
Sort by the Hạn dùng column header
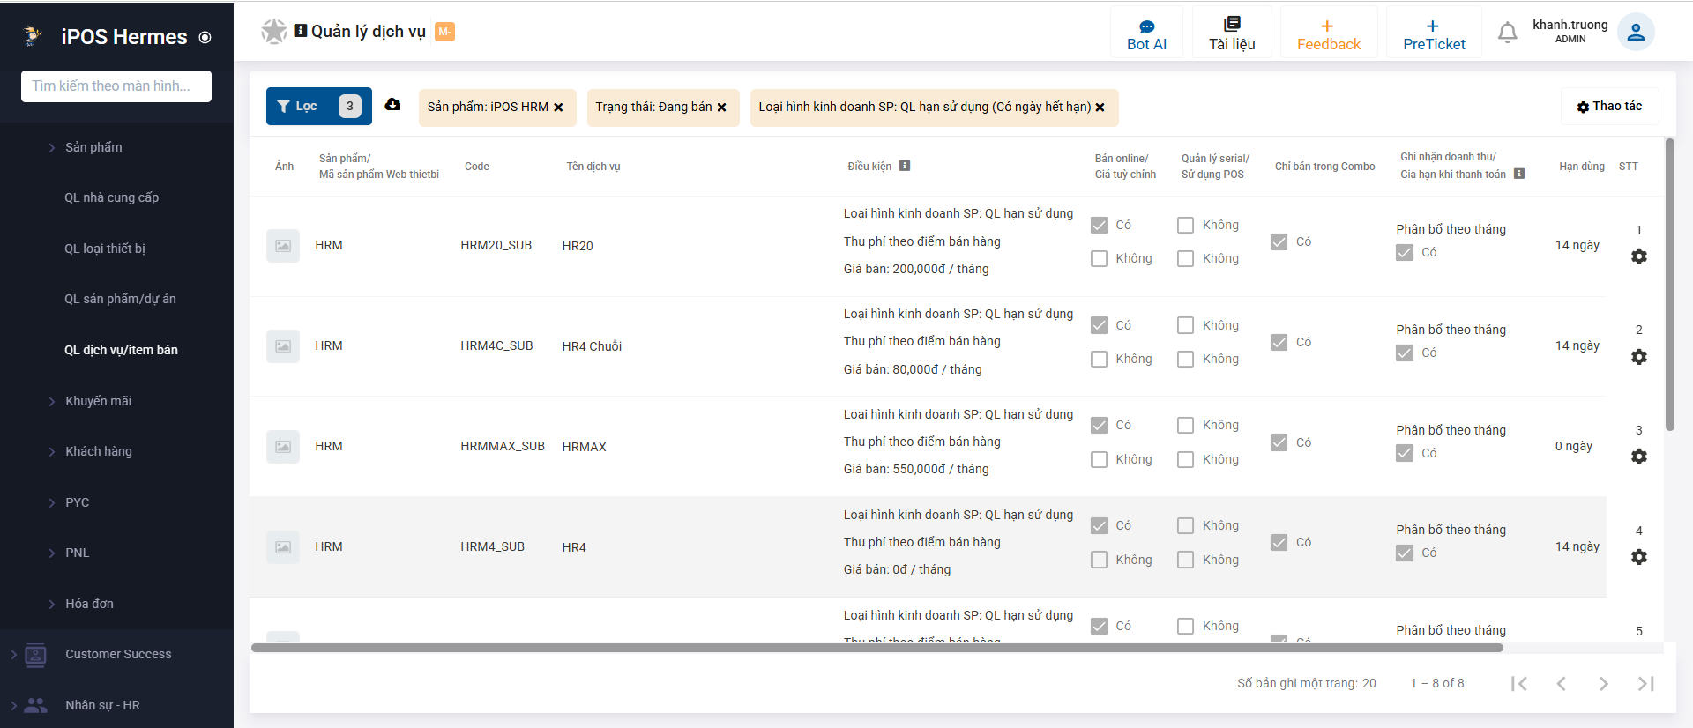[x=1582, y=166]
